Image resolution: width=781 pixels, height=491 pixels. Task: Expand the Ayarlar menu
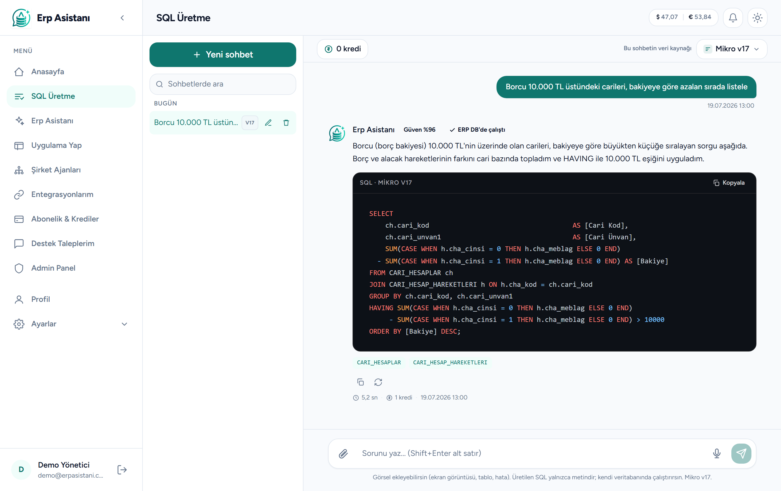71,324
